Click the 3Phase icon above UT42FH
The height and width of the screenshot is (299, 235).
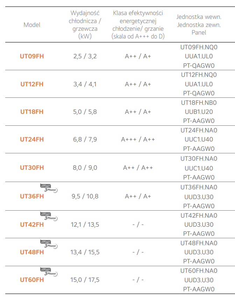pos(49,217)
